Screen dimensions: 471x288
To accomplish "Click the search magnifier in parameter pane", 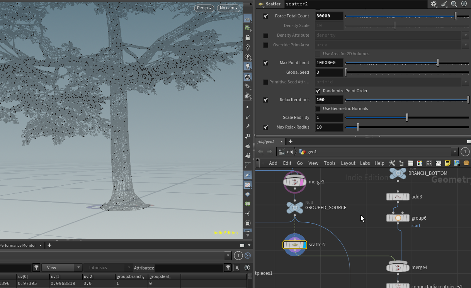I will click(x=454, y=4).
